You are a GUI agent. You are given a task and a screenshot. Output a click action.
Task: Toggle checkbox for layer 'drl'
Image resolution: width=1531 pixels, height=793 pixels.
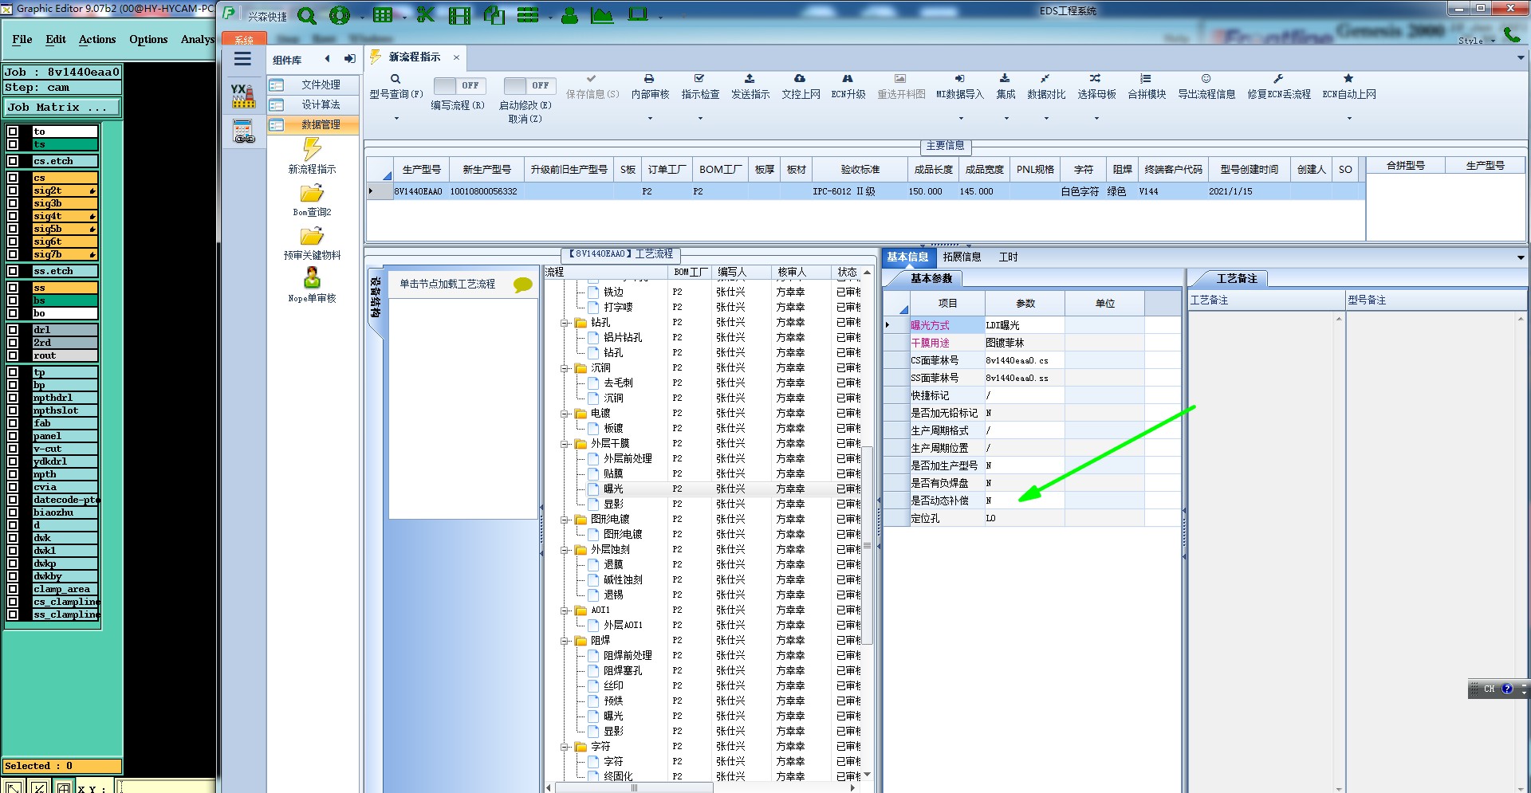pos(13,330)
